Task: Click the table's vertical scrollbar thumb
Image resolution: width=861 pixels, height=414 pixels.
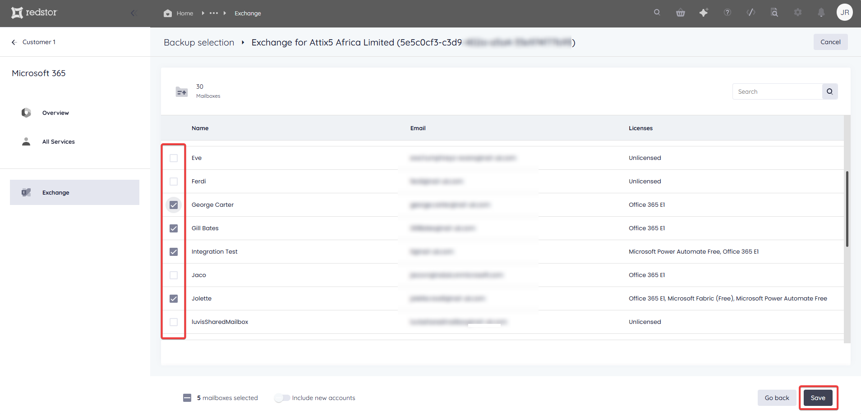Action: click(x=847, y=209)
